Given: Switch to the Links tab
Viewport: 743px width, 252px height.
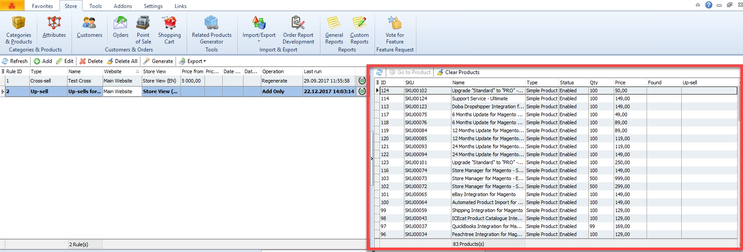Looking at the screenshot, I should [x=180, y=6].
